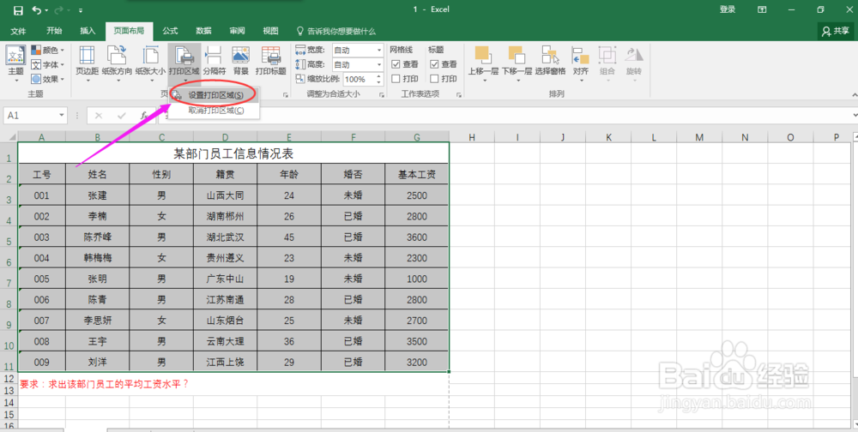Click the Print Titles (打印标题) icon
This screenshot has width=858, height=432.
[271, 61]
